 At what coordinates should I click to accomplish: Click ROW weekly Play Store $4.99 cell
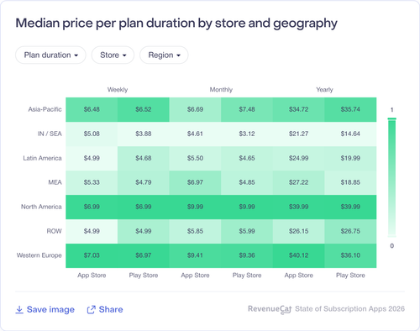(144, 231)
